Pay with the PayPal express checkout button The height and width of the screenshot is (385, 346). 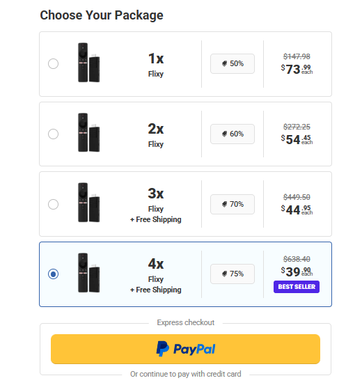point(185,349)
